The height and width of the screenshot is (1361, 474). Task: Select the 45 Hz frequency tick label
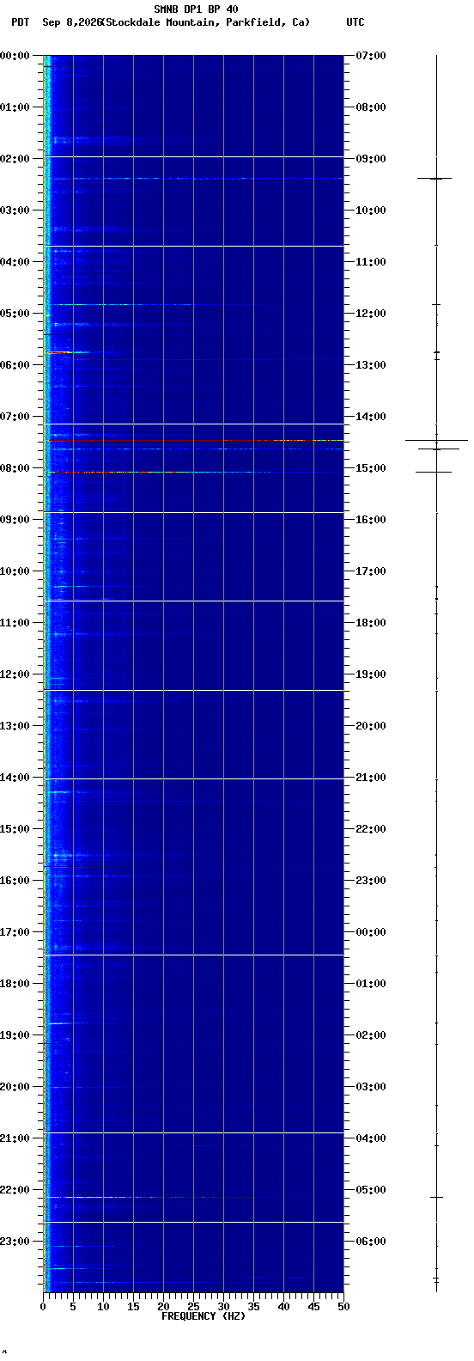coord(313,1307)
